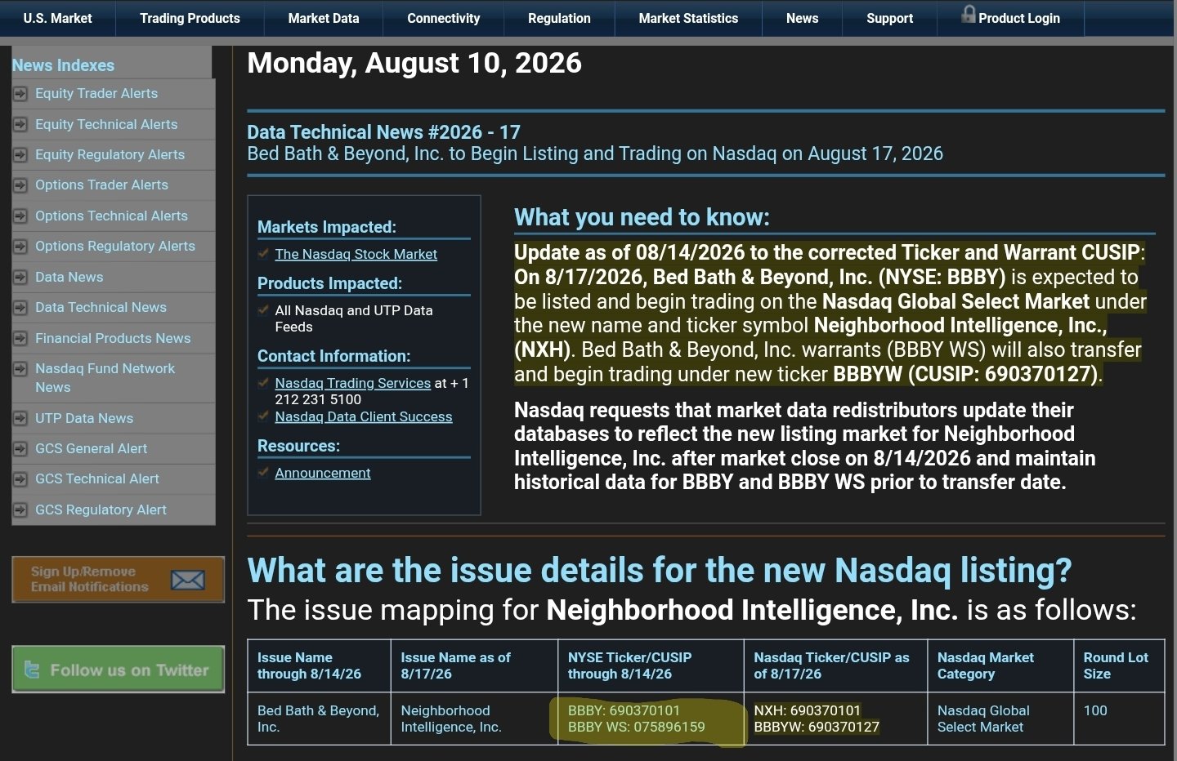Open Options Technical Alerts index

111,216
